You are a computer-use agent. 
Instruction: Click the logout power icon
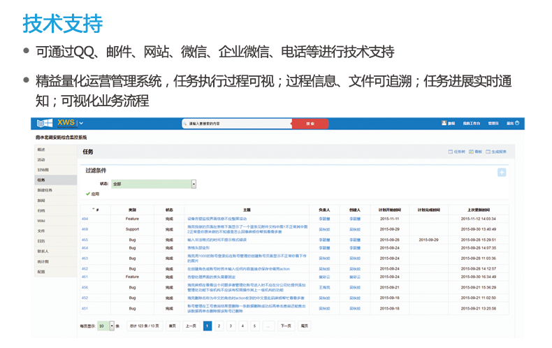518,123
